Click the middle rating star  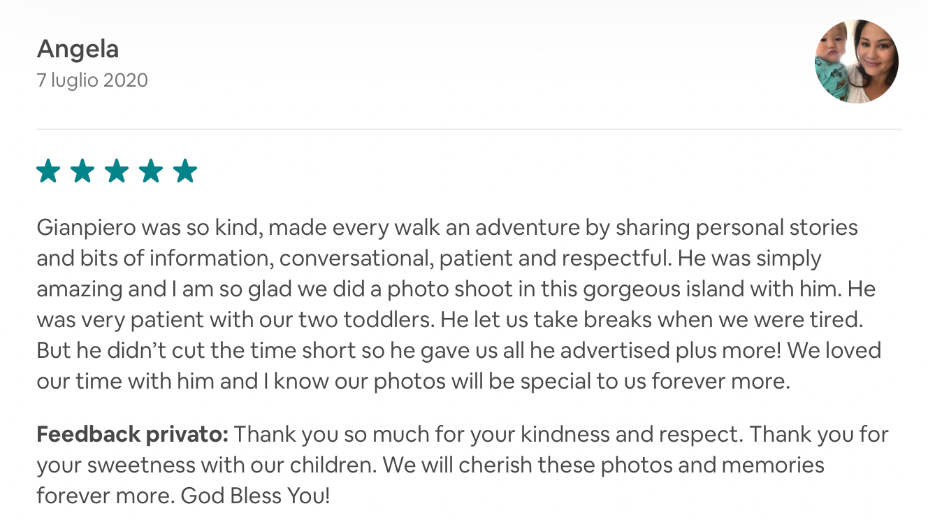[117, 171]
